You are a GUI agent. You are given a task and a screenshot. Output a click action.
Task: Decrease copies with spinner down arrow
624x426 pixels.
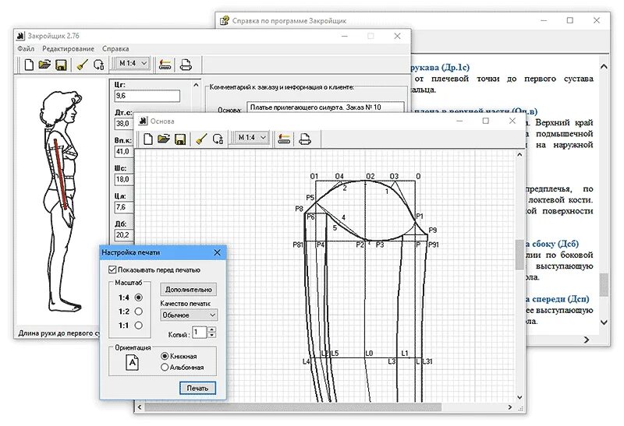[x=211, y=335]
